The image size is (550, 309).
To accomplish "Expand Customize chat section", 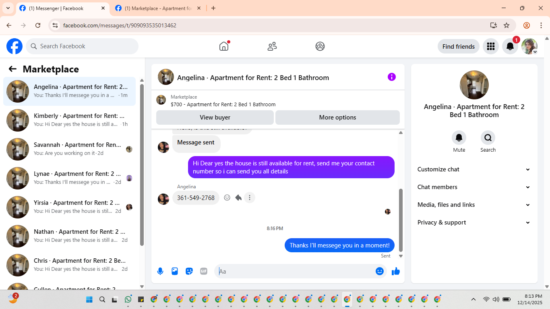I will [x=474, y=169].
